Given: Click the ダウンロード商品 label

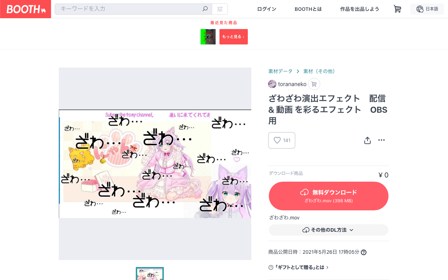Looking at the screenshot, I should pos(286,173).
